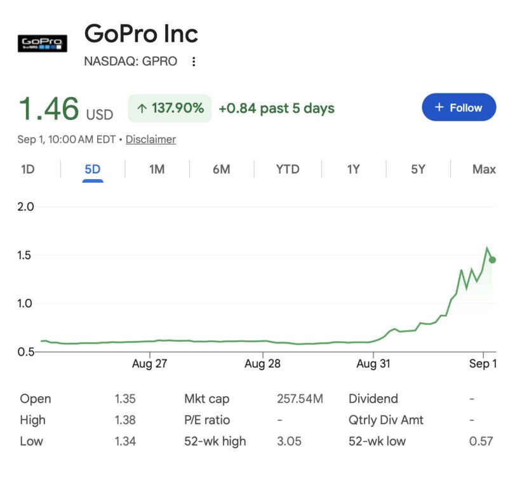Click the 0.5 y-axis label

pyautogui.click(x=25, y=352)
